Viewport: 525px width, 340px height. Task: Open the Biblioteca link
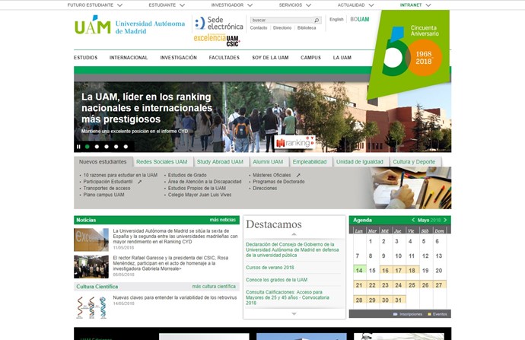coord(307,28)
